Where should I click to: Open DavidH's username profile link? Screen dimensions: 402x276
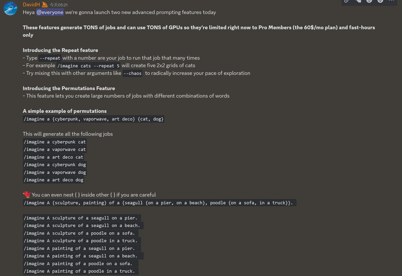(31, 4)
